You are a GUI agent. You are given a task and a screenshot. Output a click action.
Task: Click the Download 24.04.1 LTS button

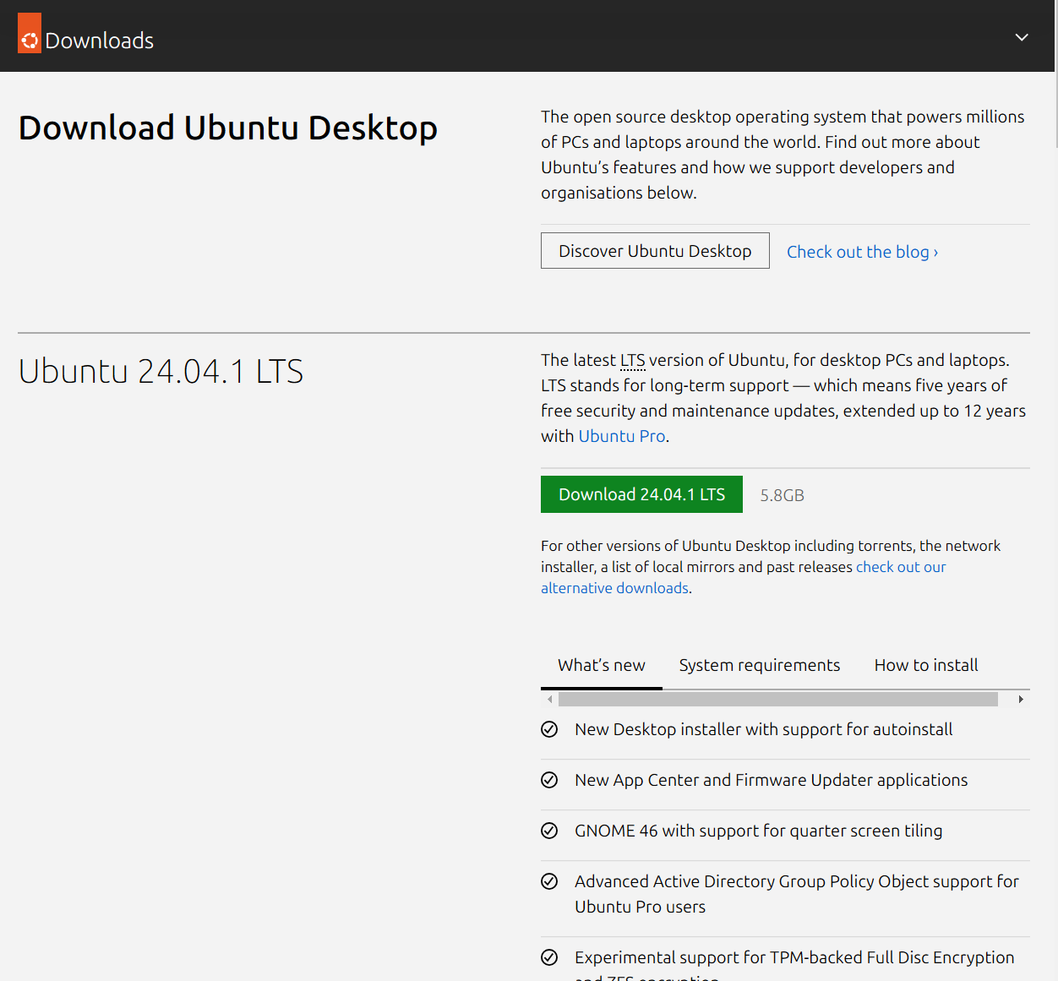pyautogui.click(x=641, y=494)
